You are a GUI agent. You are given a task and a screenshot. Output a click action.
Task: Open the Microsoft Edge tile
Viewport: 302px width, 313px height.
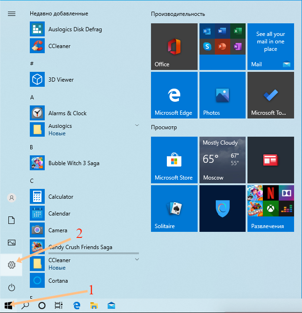pos(174,95)
